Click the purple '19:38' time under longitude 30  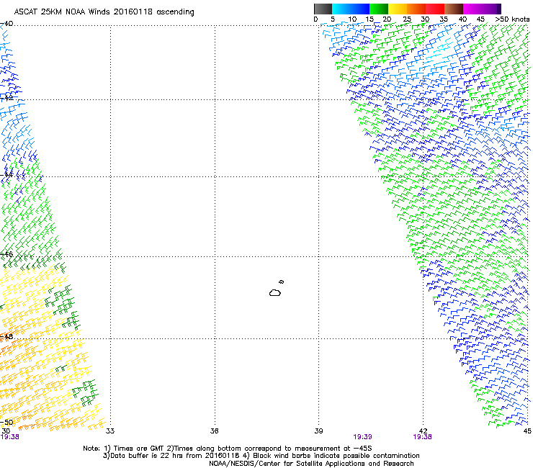click(10, 437)
